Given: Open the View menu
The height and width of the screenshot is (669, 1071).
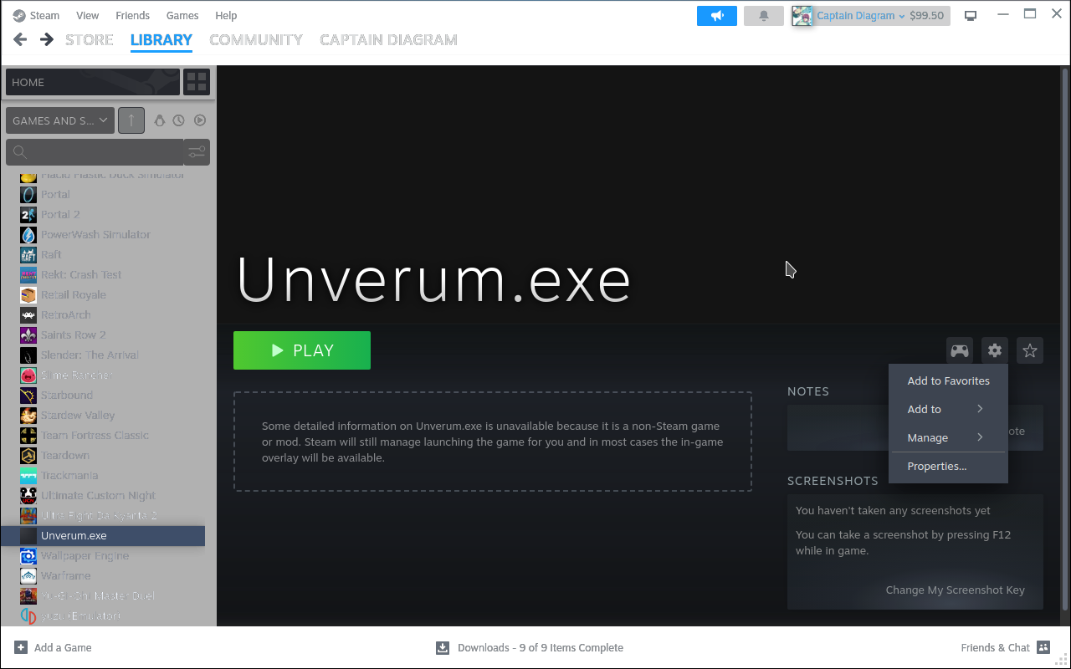Looking at the screenshot, I should (88, 15).
